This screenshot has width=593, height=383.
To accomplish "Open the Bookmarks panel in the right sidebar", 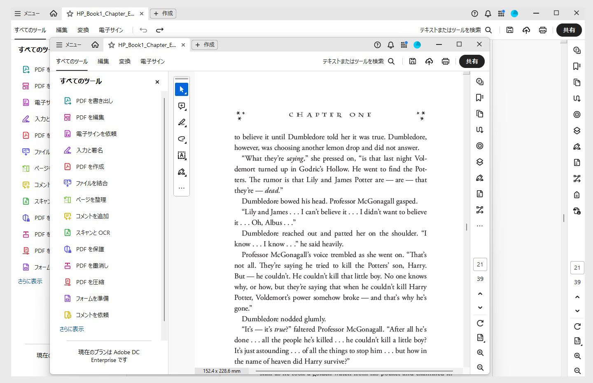I will pos(479,97).
